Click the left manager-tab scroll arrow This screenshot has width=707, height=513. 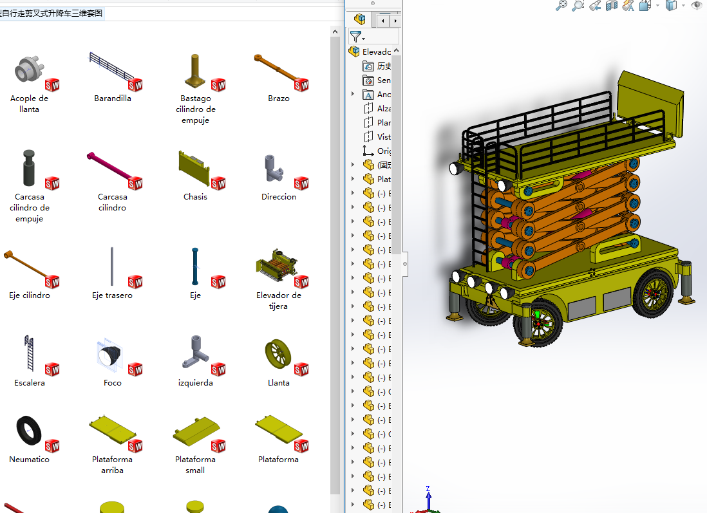click(x=383, y=21)
